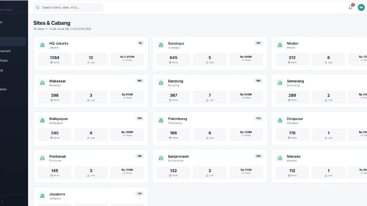This screenshot has width=367, height=206.
Task: Click the MKS badge on Makassar card
Action: click(x=140, y=81)
